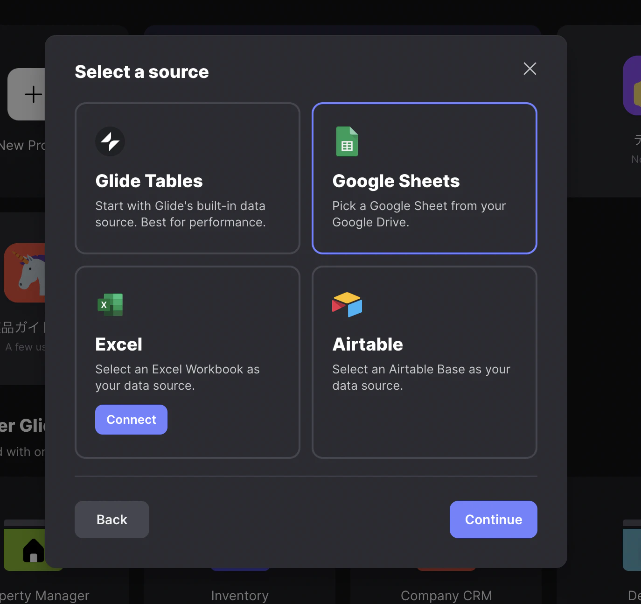This screenshot has height=604, width=641.
Task: Click 'Pick a Google Sheet from your Google Drive' text
Action: (419, 214)
